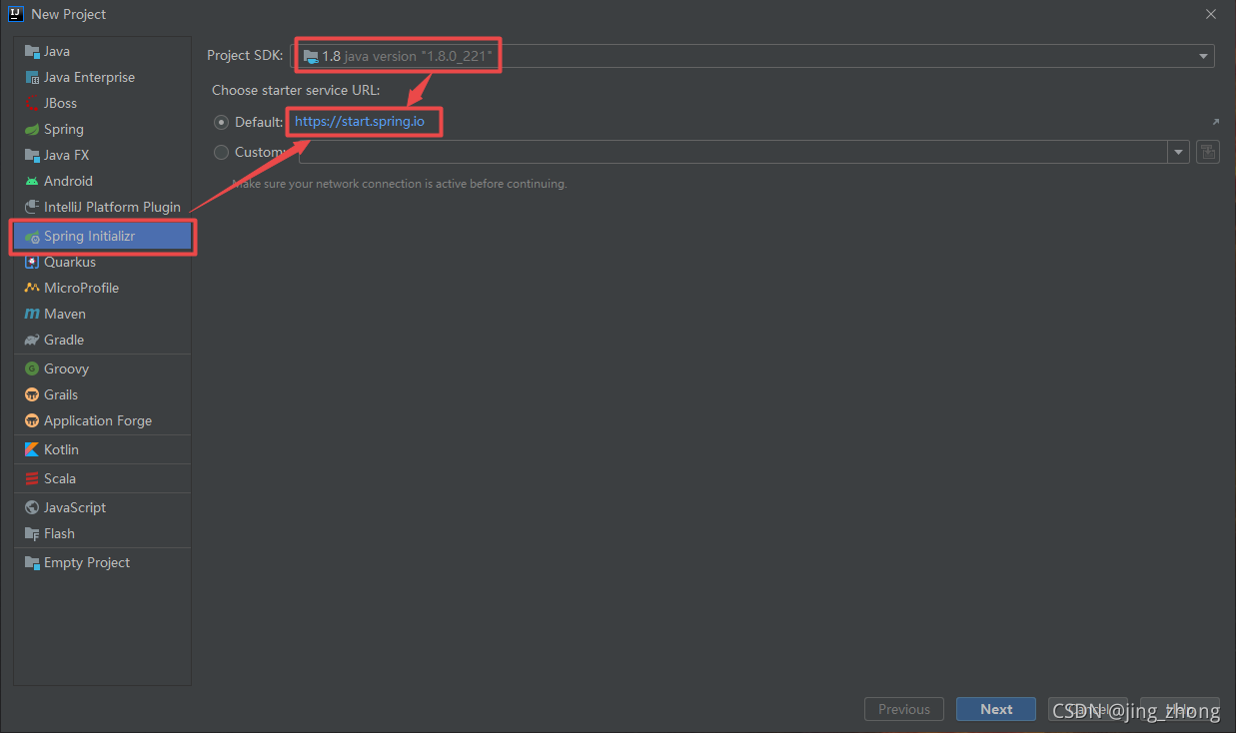Select Grails in the list
This screenshot has height=733, width=1236.
[102, 394]
